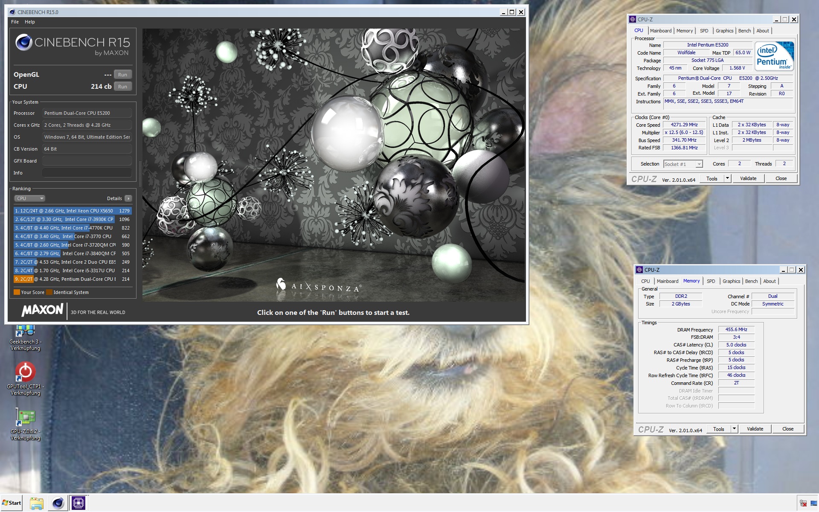Select ranking row Core 2 Duo at 4.53 GHz
This screenshot has width=819, height=512.
point(73,262)
